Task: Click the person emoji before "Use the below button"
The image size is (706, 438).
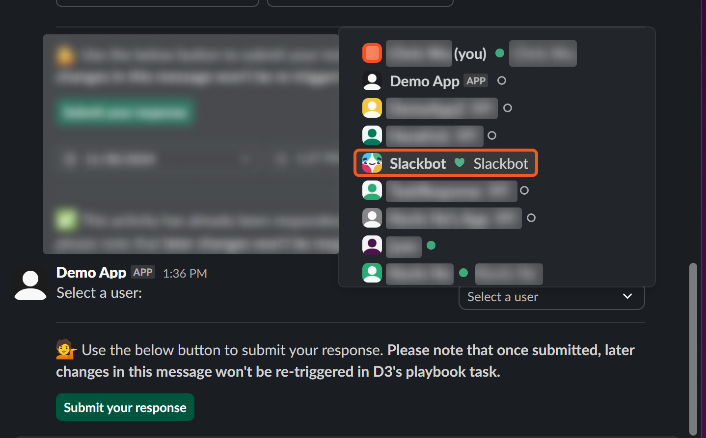Action: tap(66, 350)
